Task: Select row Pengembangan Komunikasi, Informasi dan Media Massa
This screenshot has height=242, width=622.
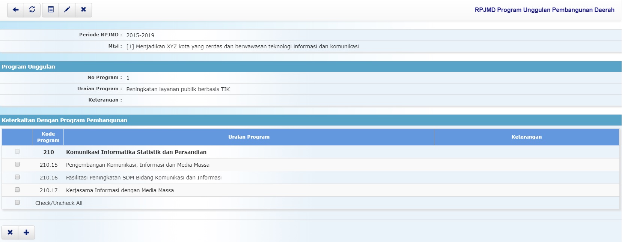Action: click(x=138, y=165)
